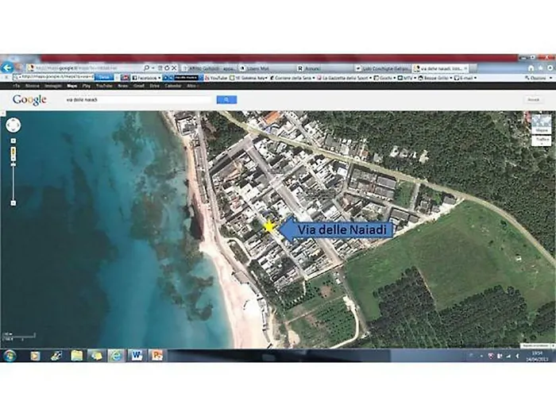Click the browser back arrow button
556x397 pixels.
8,68
